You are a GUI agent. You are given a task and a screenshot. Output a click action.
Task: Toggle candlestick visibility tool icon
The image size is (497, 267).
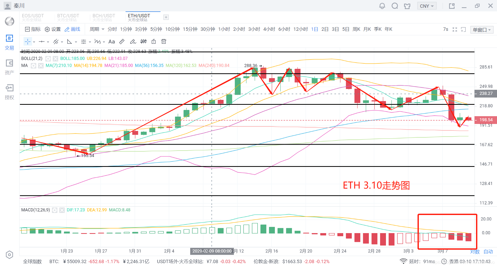[143, 42]
